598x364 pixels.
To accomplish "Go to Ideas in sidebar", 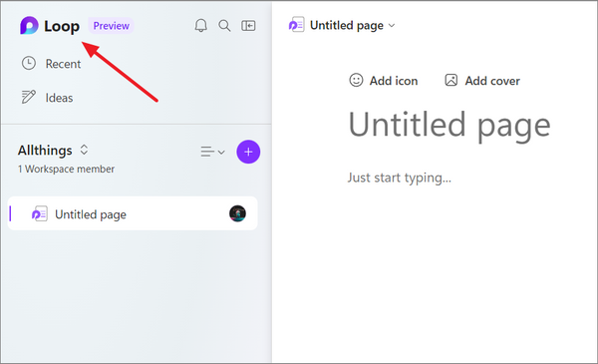I will click(x=59, y=98).
